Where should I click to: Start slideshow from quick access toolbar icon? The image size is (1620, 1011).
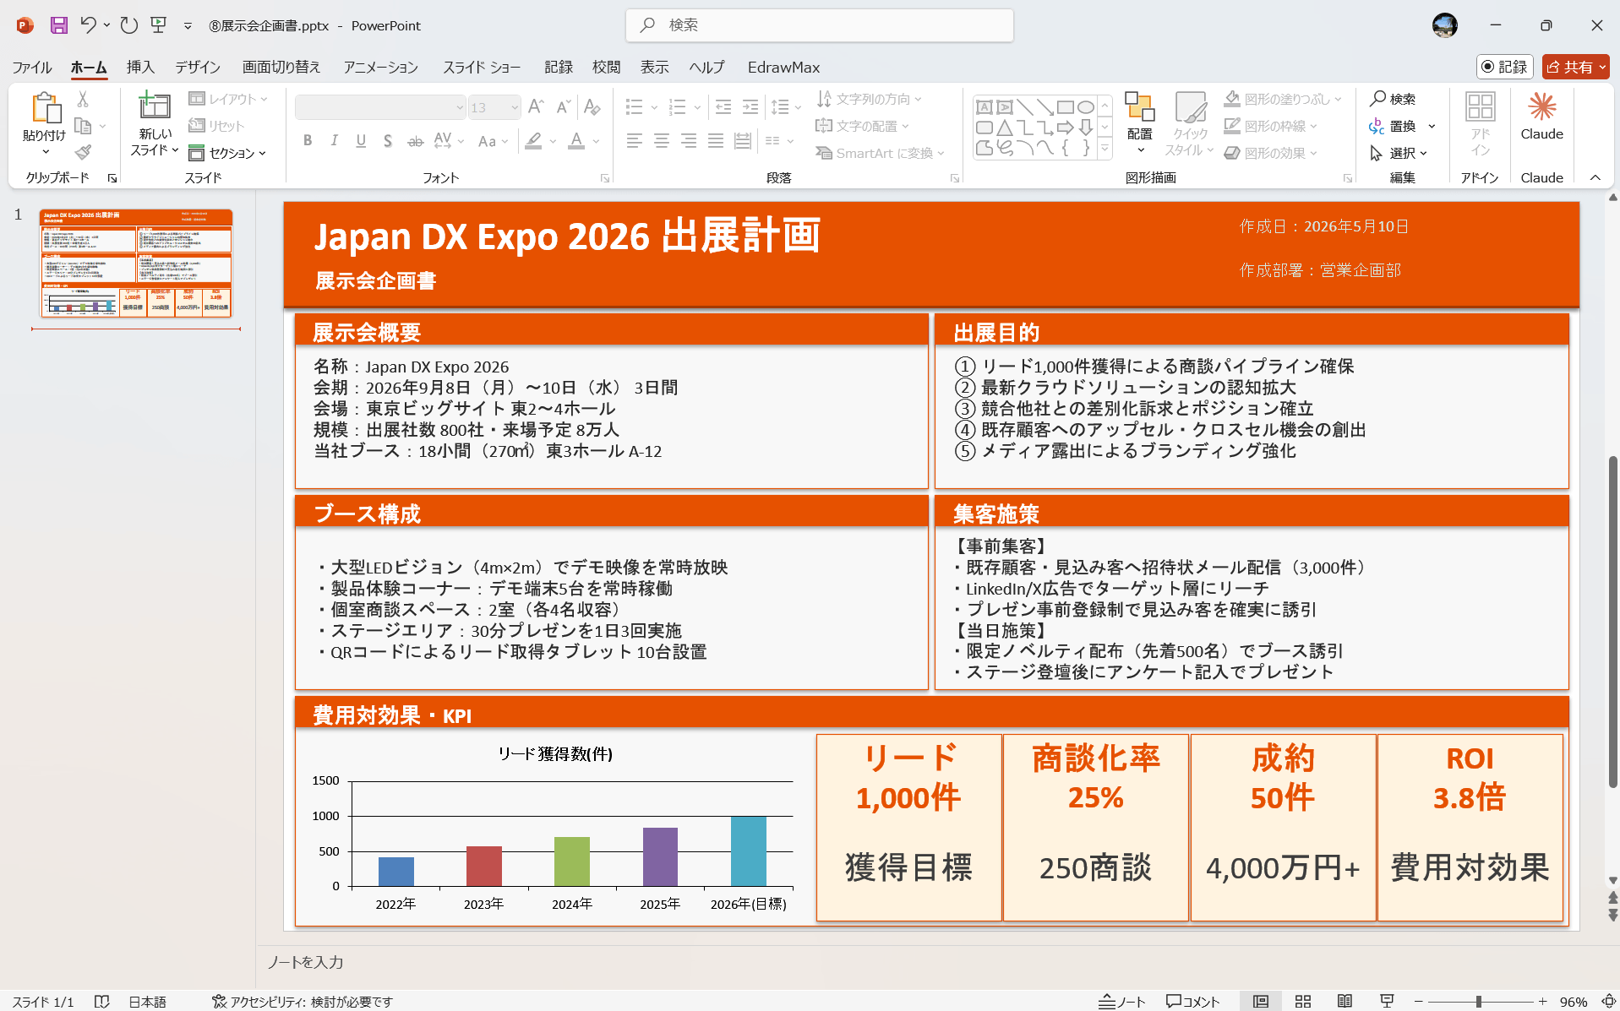pos(159,25)
